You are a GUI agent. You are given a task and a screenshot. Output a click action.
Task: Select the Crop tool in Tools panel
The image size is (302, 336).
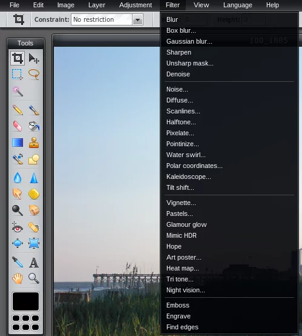pyautogui.click(x=18, y=58)
